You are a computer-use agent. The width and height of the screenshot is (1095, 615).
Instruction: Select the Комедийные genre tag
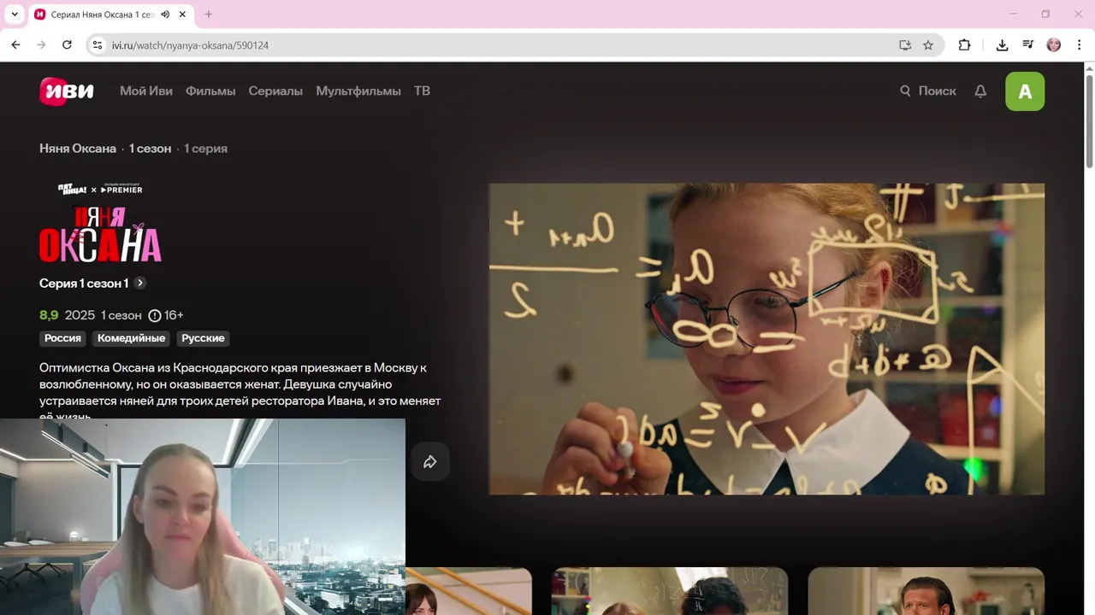[x=131, y=338]
